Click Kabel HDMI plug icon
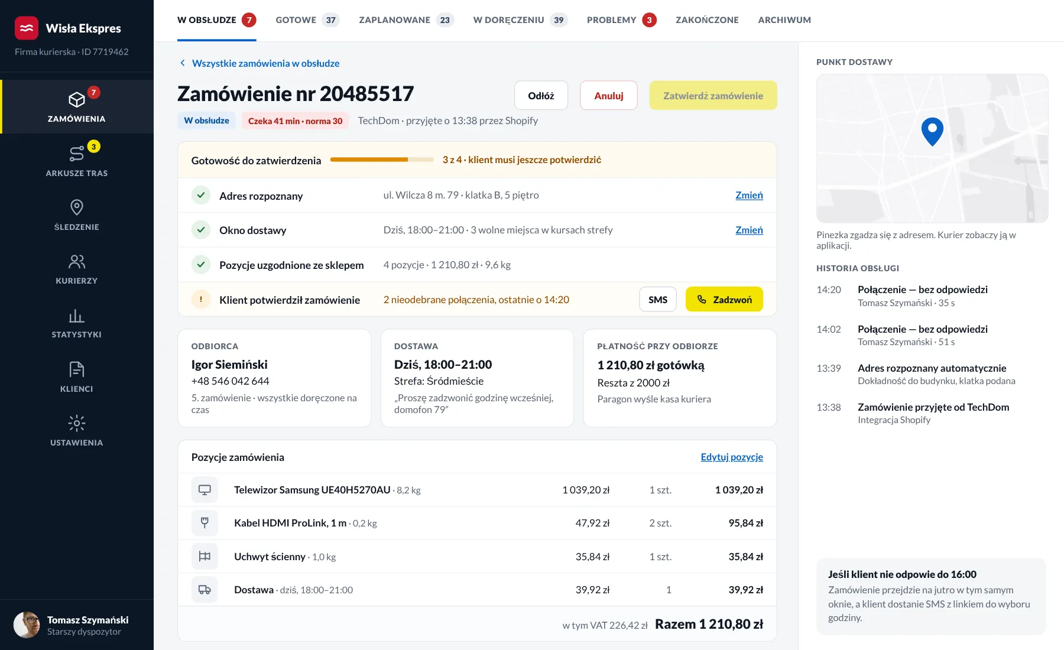 [x=205, y=523]
